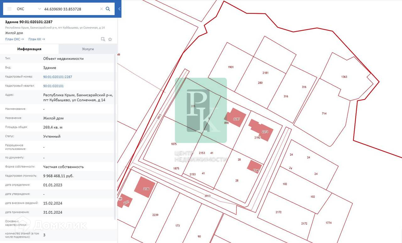The width and height of the screenshot is (402, 243).
Task: Open the План КК link
Action: click(x=37, y=39)
